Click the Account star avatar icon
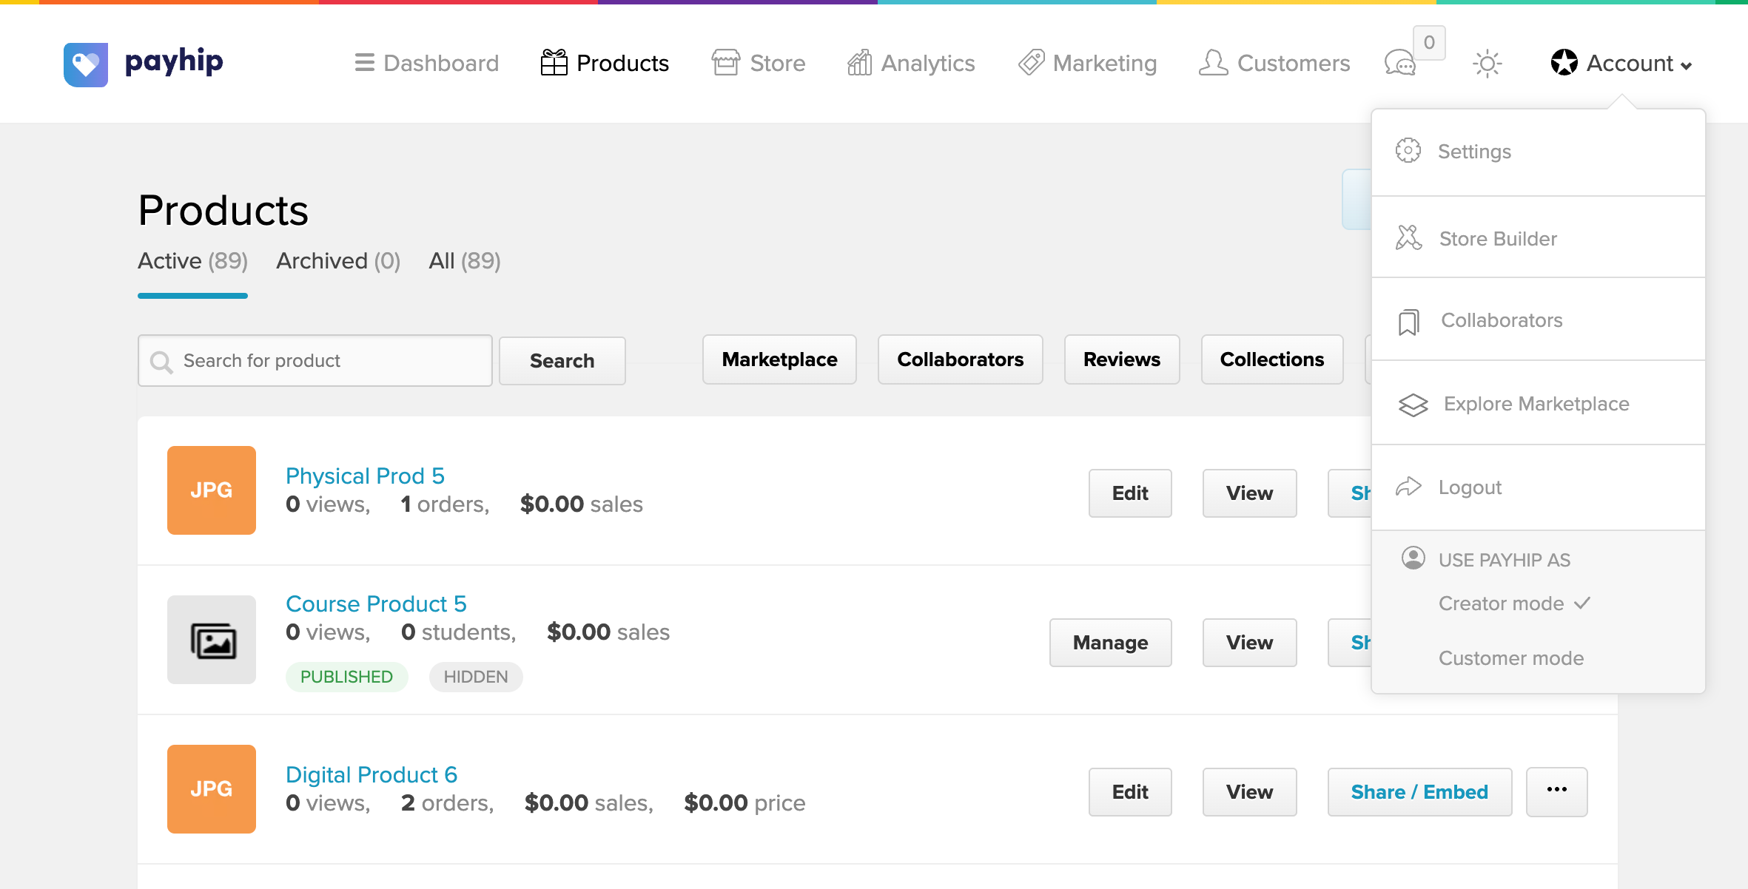The image size is (1748, 889). coord(1564,63)
